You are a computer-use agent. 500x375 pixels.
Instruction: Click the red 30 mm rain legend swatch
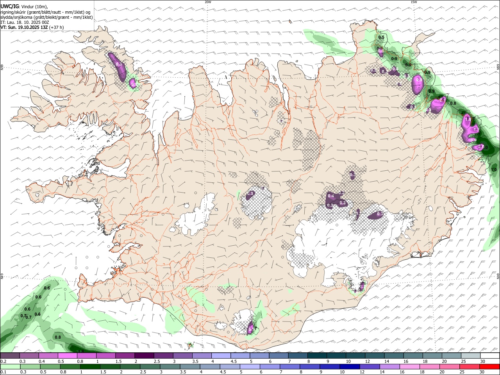pos(489,366)
